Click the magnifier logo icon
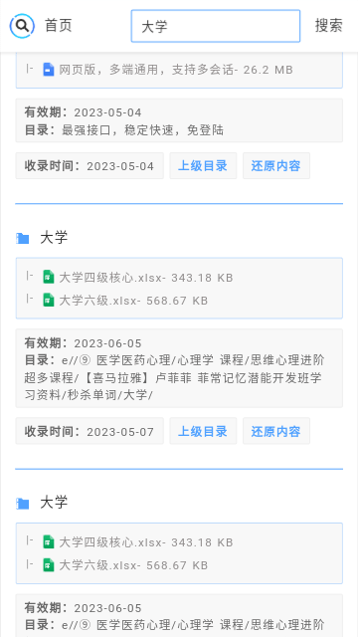Screen dimensions: 358x637 (22, 26)
